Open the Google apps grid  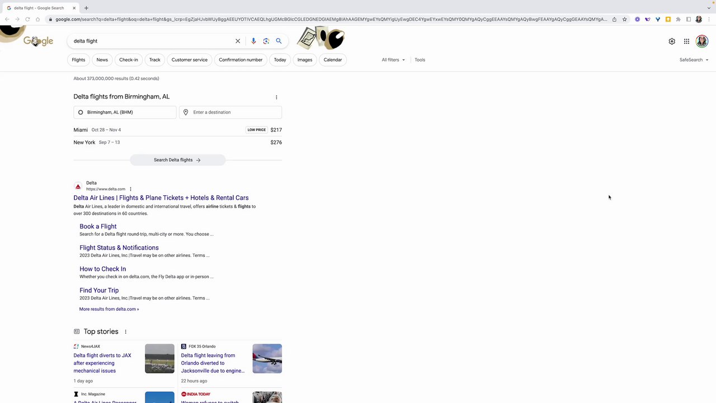pyautogui.click(x=686, y=41)
